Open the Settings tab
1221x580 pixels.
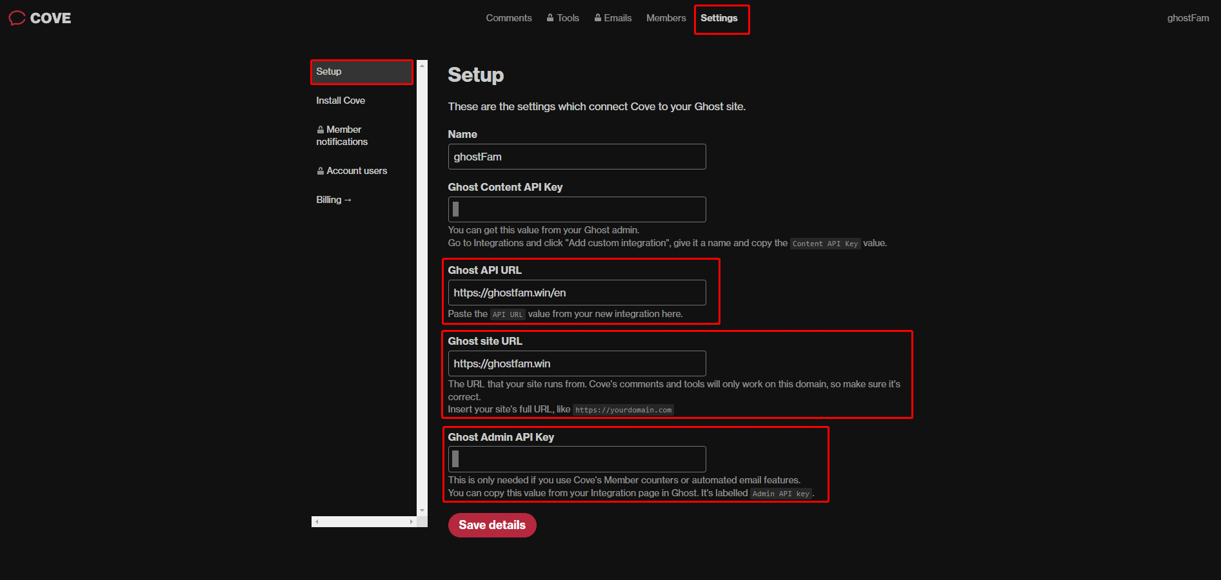click(x=718, y=18)
